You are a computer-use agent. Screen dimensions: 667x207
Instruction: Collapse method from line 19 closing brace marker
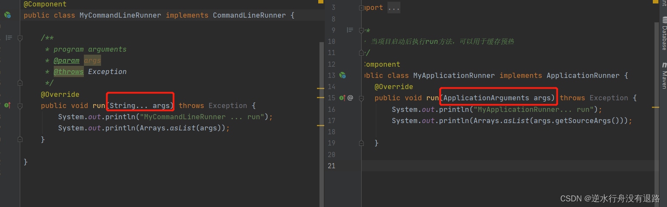coord(361,142)
